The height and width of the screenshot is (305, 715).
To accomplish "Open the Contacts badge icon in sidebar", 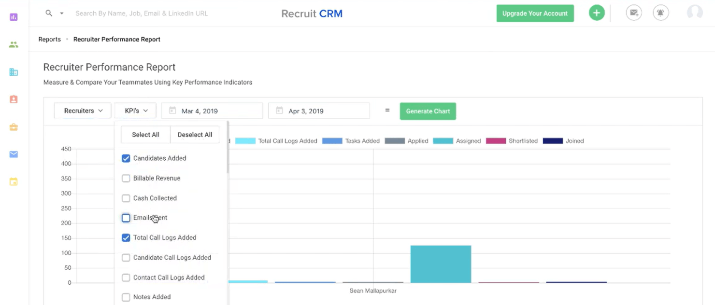I will (x=14, y=99).
